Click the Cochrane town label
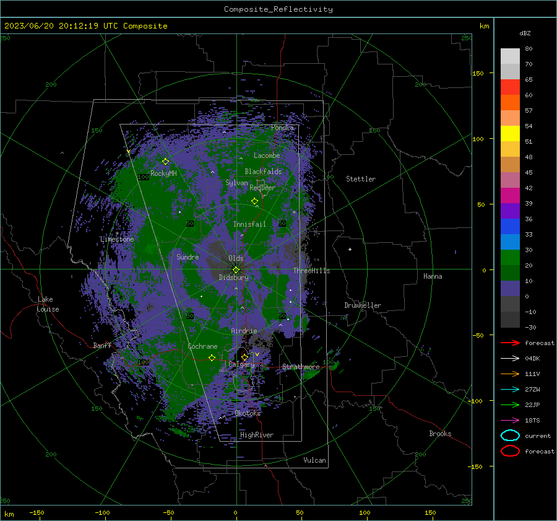This screenshot has width=557, height=521. tap(202, 346)
